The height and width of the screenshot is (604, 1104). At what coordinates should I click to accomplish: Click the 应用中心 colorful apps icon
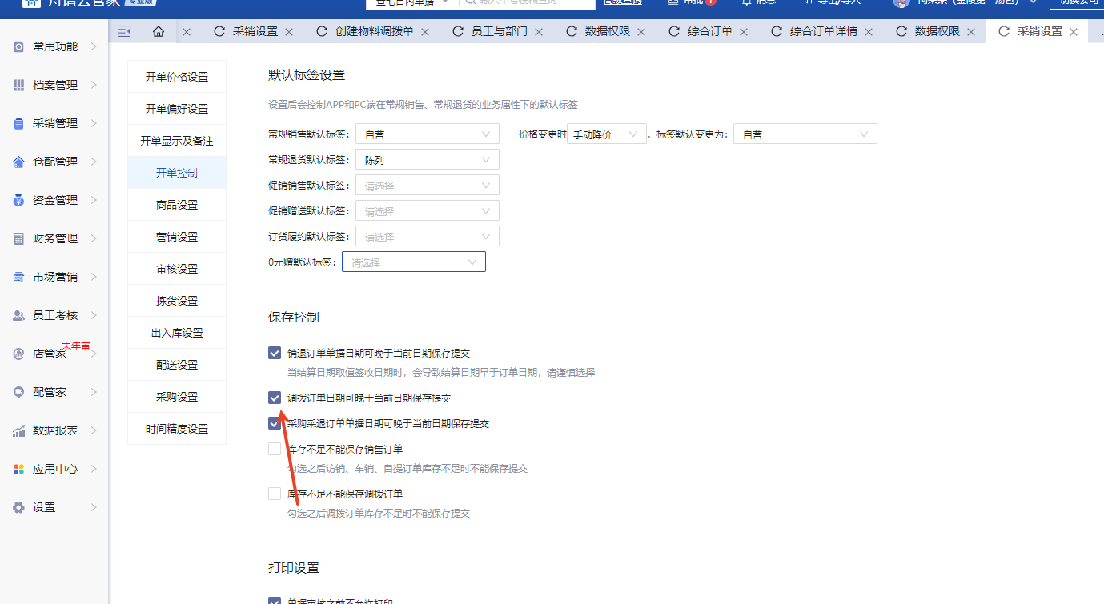tap(19, 469)
